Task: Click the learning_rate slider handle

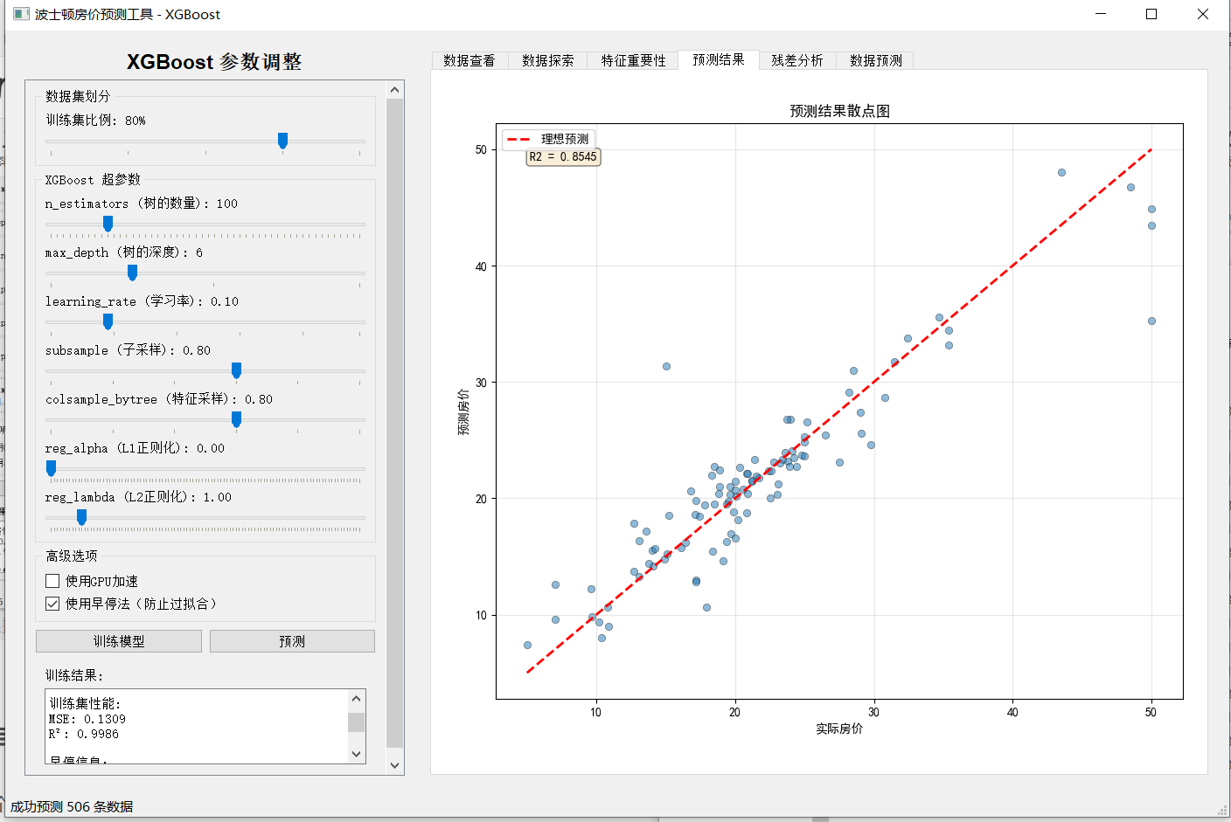Action: pyautogui.click(x=108, y=322)
